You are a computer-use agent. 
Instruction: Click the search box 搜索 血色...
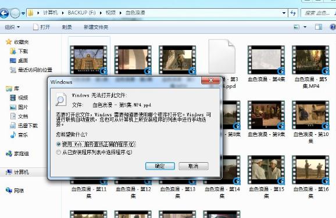click(318, 13)
